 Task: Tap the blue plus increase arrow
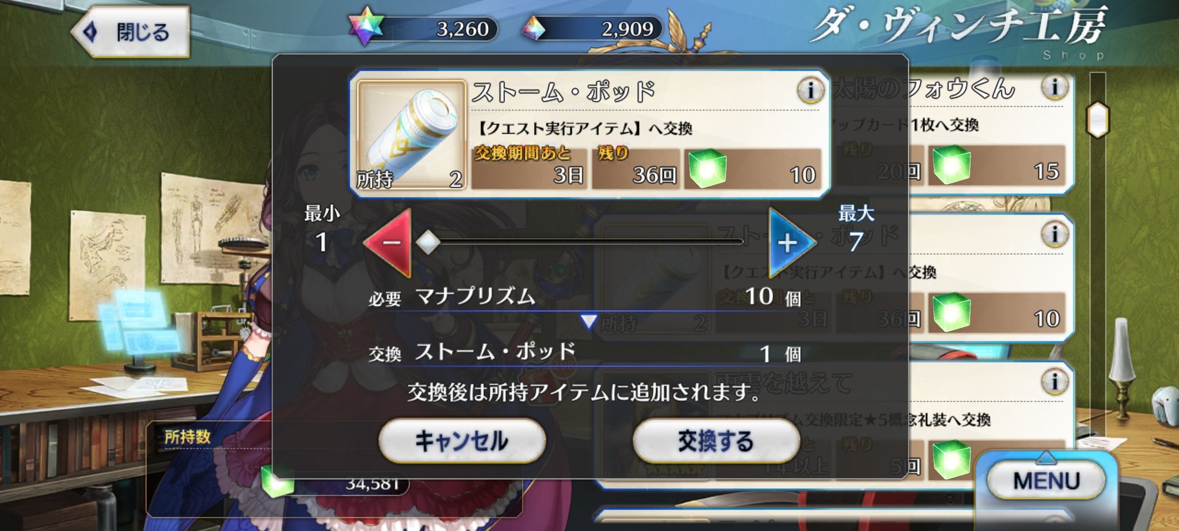click(790, 242)
